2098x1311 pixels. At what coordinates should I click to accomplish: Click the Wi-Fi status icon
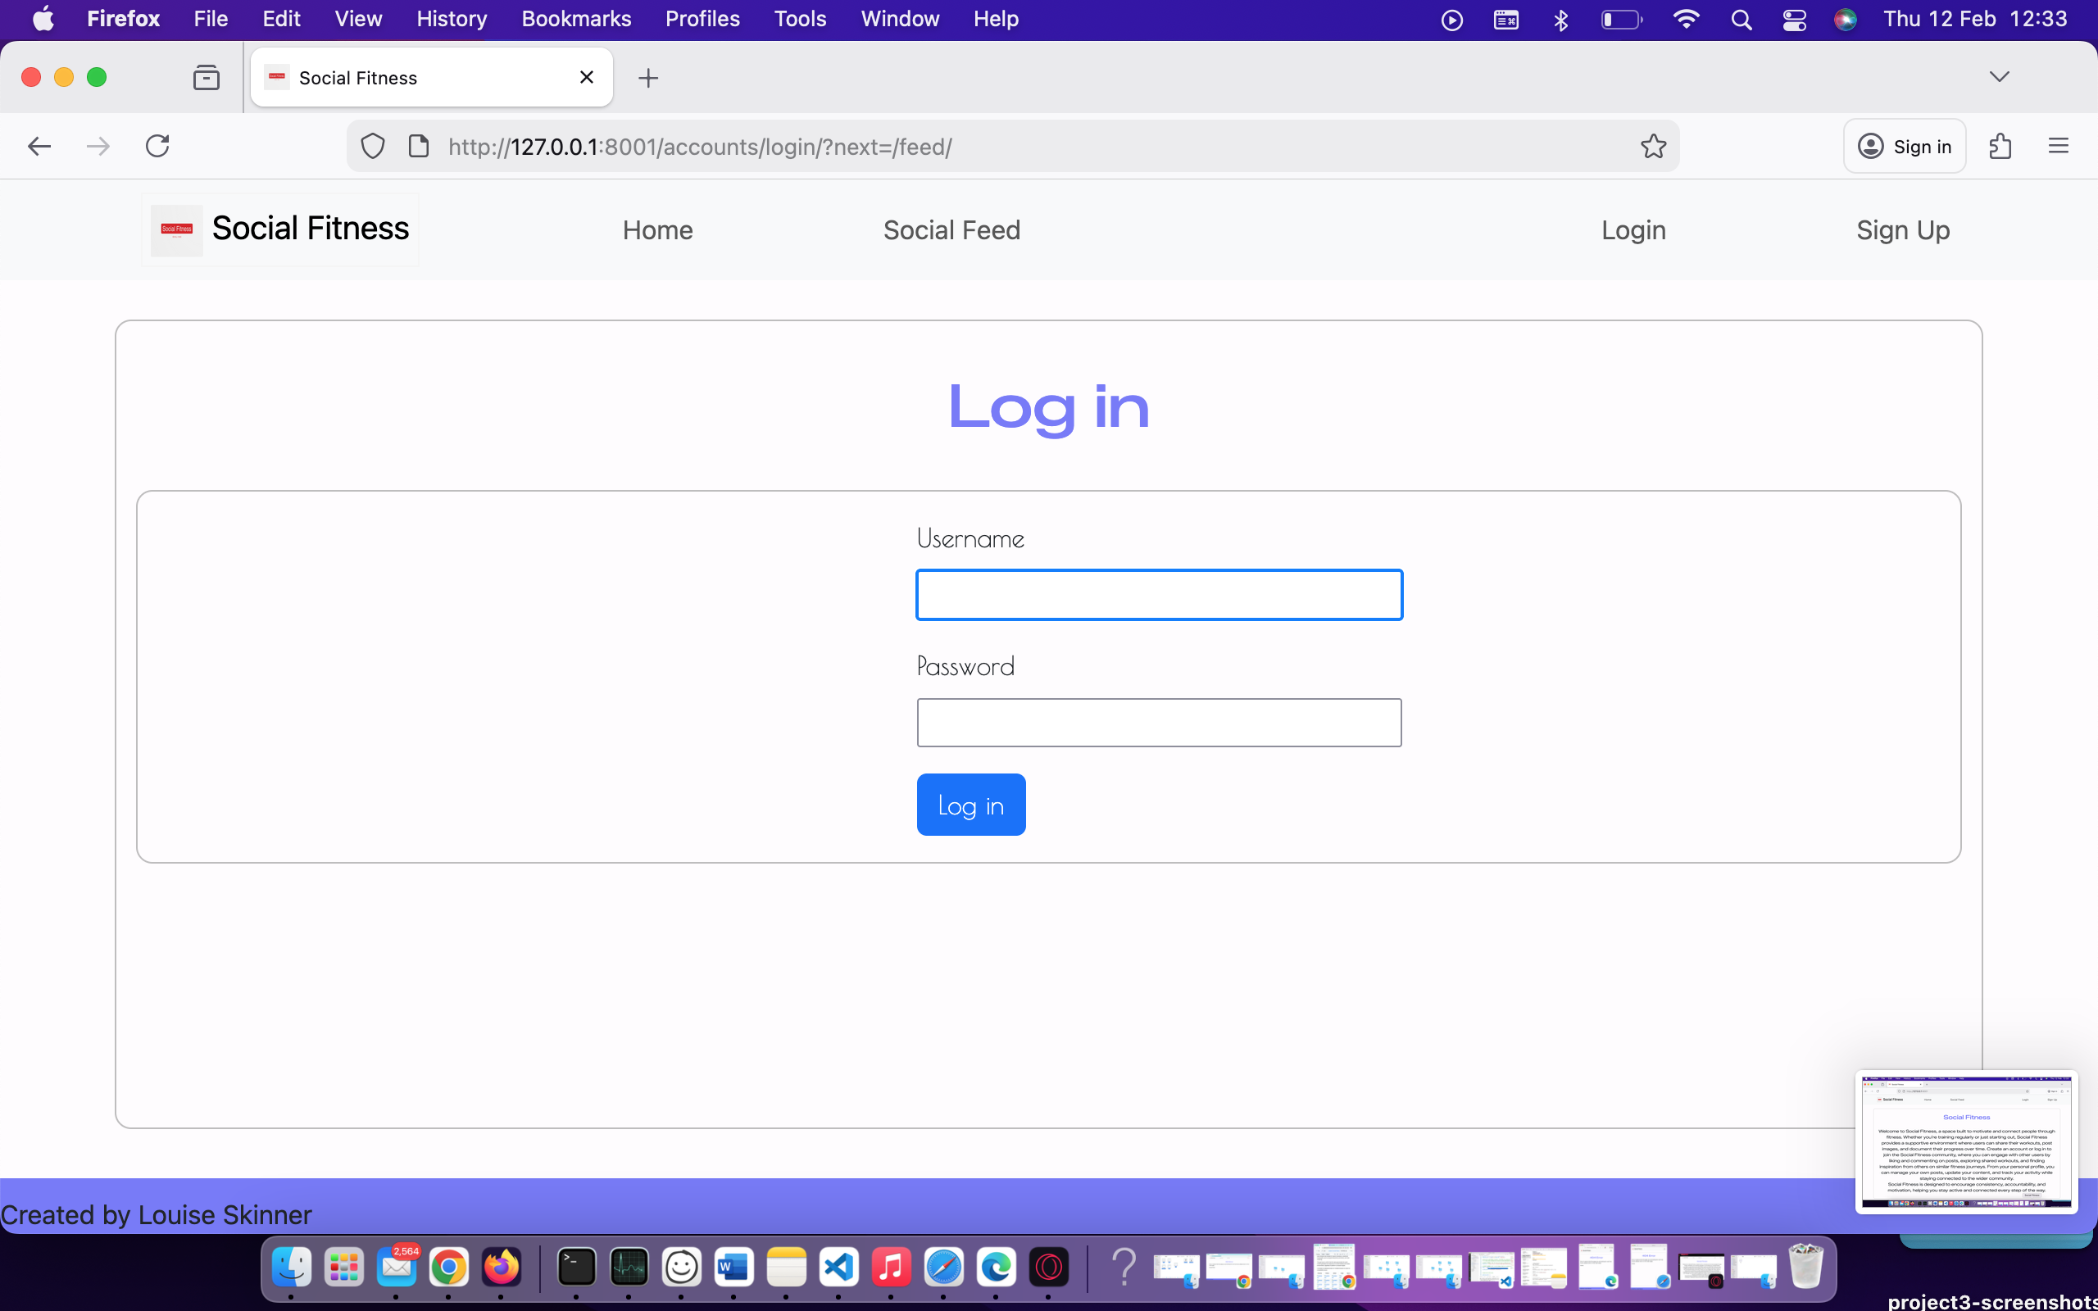[1687, 18]
